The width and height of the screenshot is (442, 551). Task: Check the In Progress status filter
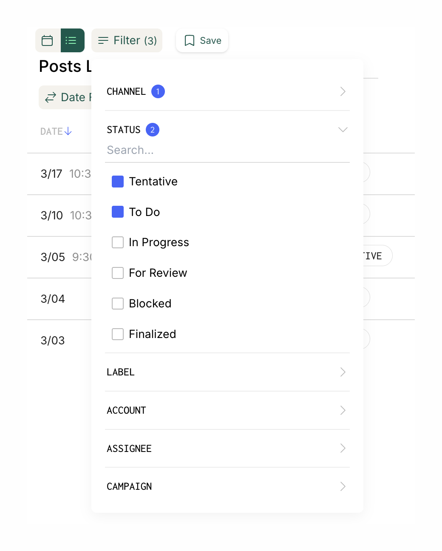pos(117,242)
